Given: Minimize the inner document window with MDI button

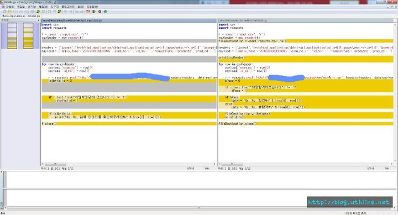Looking at the screenshot, I should [389, 7].
